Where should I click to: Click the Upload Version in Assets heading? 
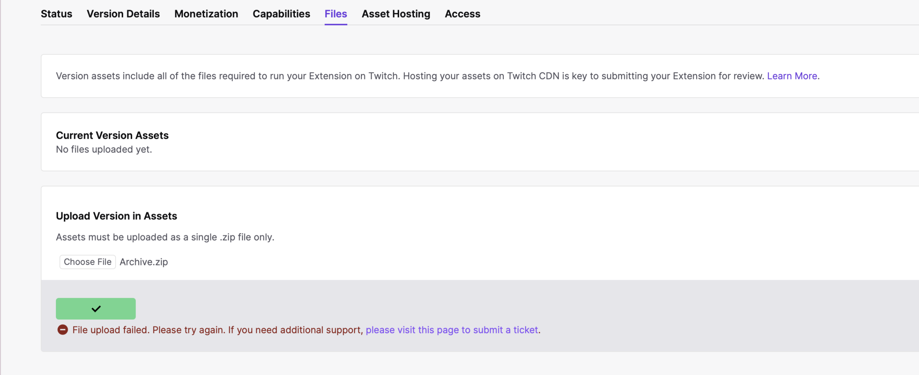click(x=116, y=216)
